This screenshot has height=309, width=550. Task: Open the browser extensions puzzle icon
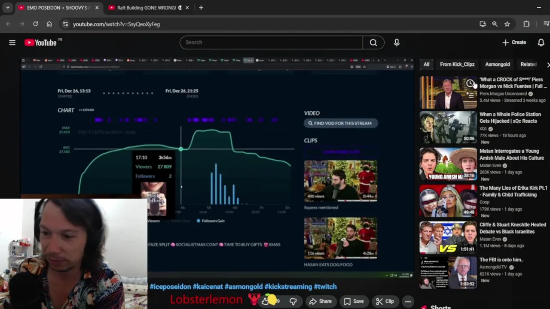(x=526, y=24)
